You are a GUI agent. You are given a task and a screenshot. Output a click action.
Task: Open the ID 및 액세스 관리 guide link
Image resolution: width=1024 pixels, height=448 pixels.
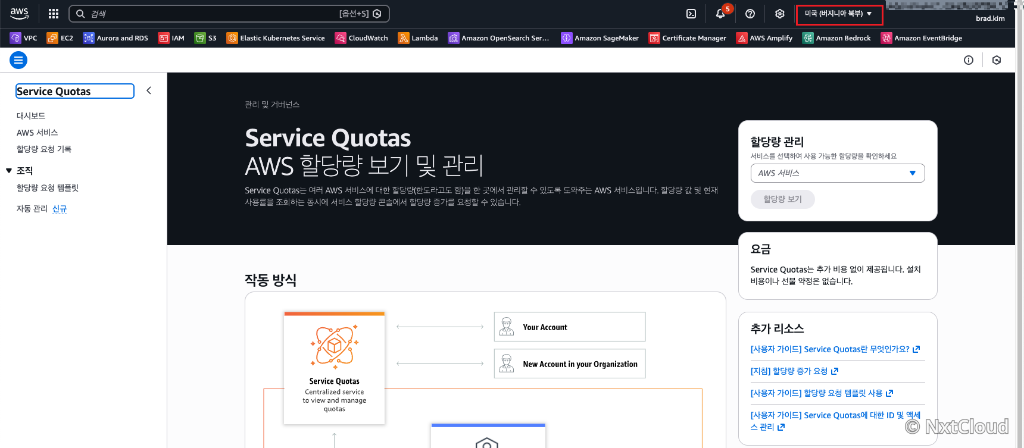click(835, 421)
